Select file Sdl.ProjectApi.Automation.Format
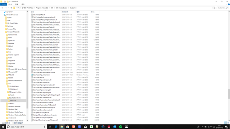Viewport: 230px width, 129px height. click(44, 72)
